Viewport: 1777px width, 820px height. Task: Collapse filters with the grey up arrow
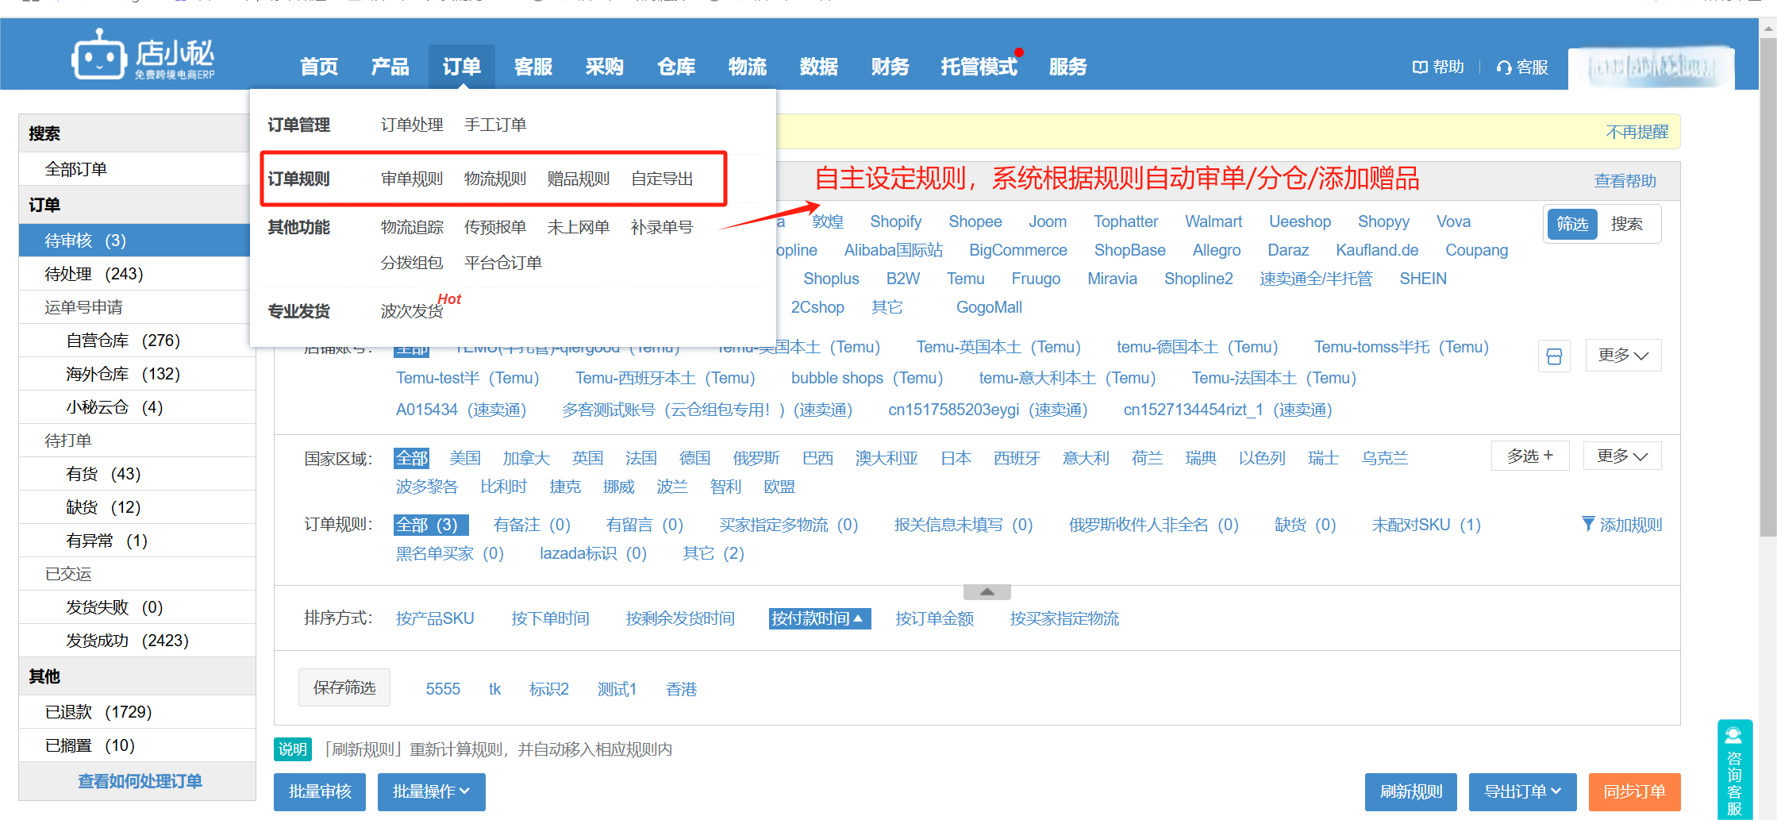[987, 592]
